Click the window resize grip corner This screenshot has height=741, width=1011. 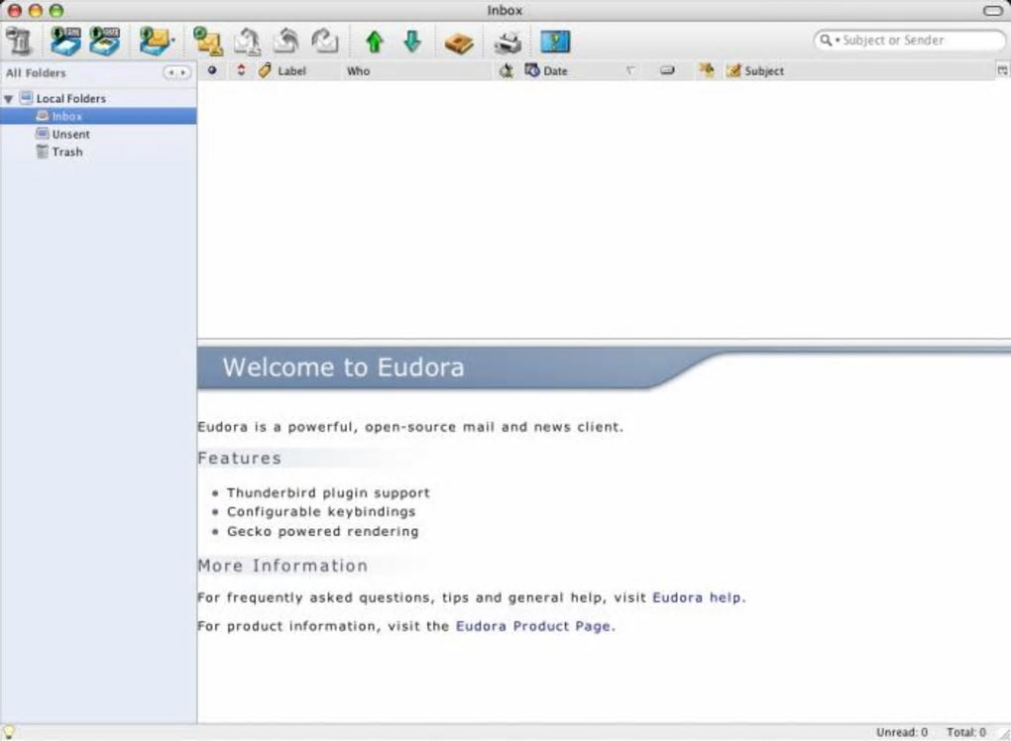pyautogui.click(x=1004, y=733)
